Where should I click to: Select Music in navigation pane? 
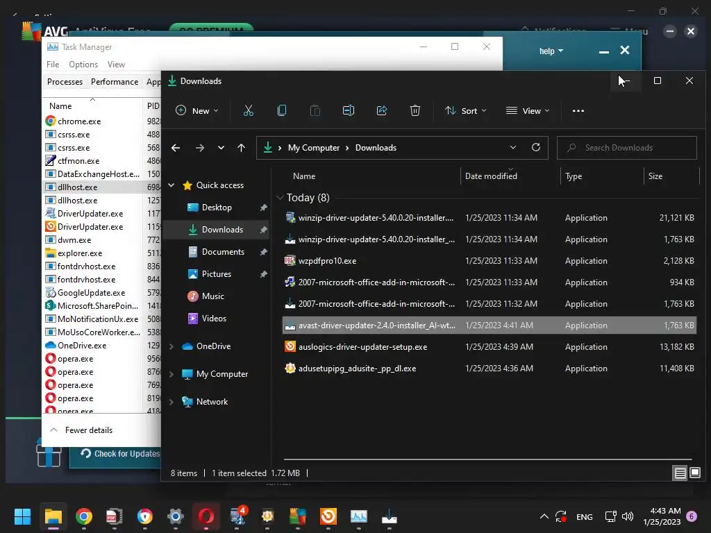pyautogui.click(x=213, y=296)
